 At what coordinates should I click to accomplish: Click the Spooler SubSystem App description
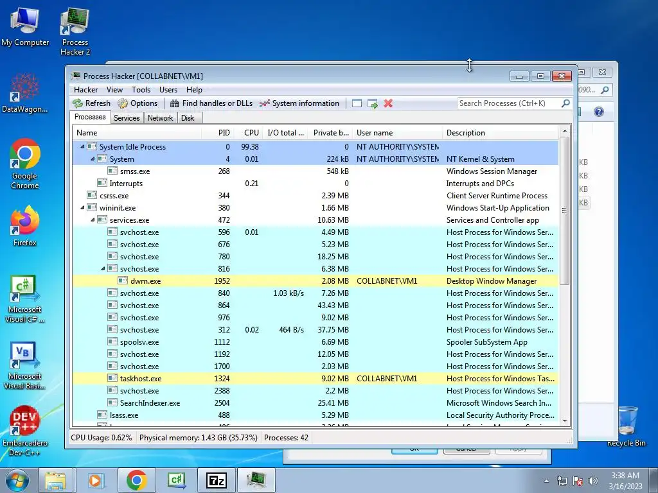[487, 342]
